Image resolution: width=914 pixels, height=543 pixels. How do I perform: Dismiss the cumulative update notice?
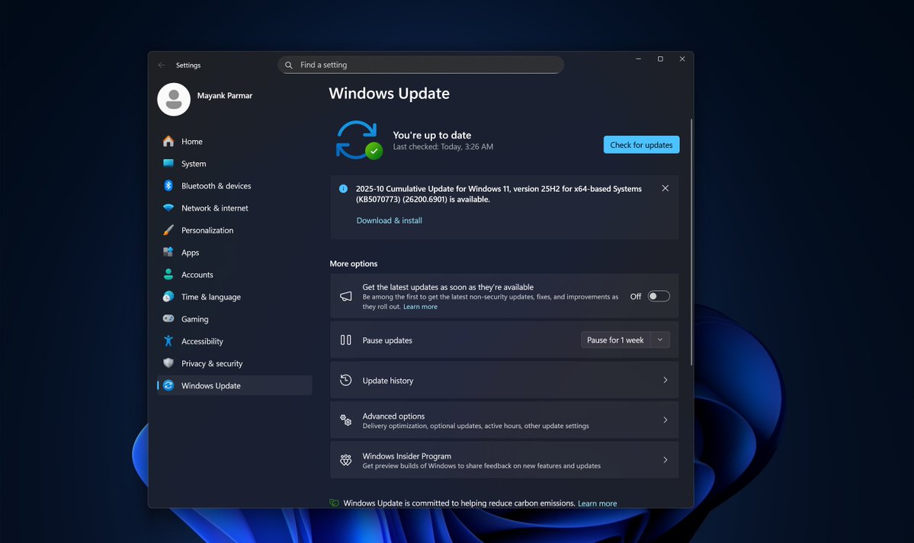point(665,188)
